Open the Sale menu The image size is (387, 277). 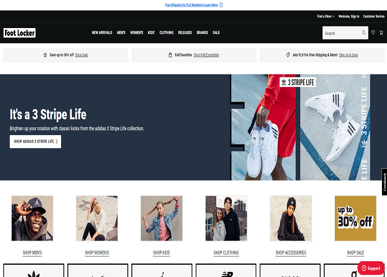coord(216,33)
